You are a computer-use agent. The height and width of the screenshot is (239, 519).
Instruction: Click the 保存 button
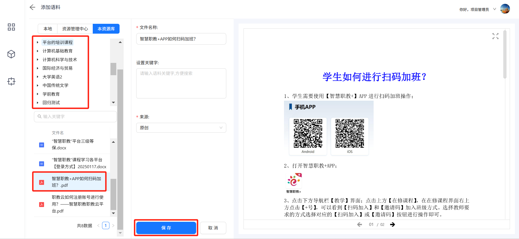(166, 228)
